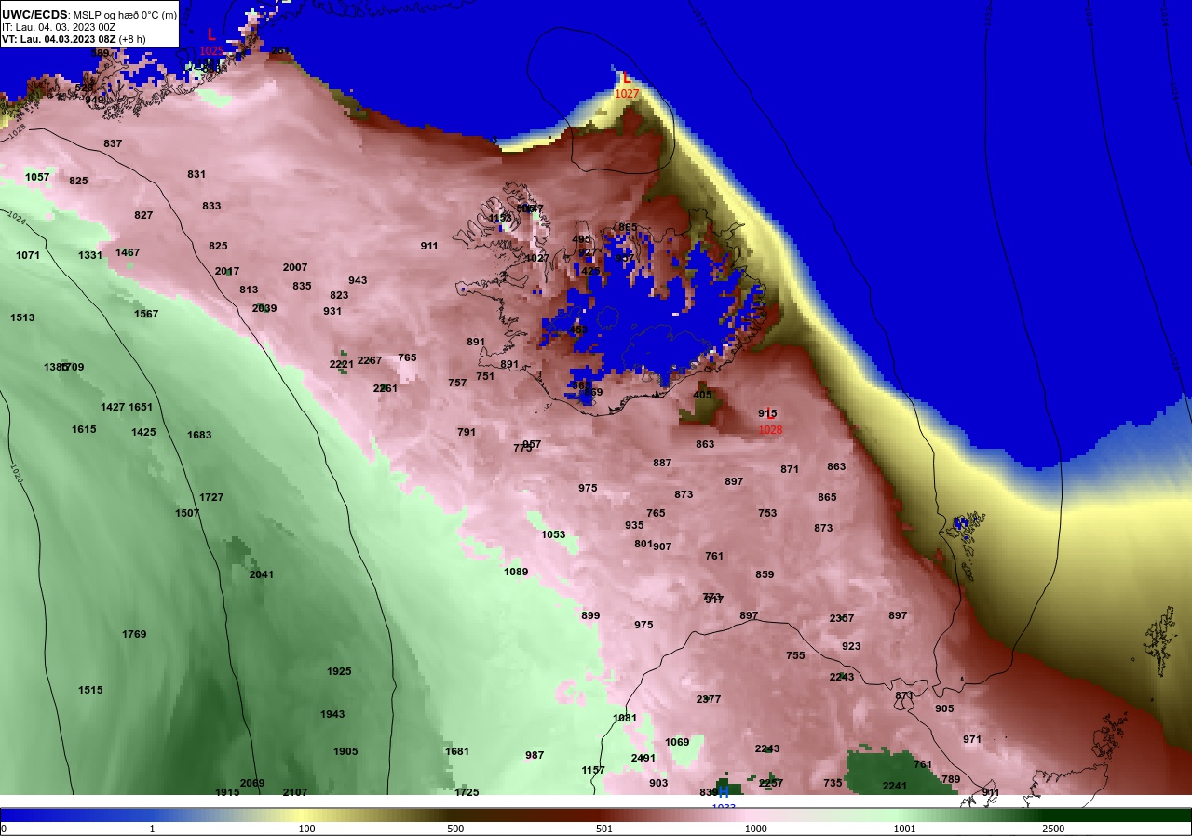Click the 2107 height value
Screen dimensions: 1192x836
point(295,792)
